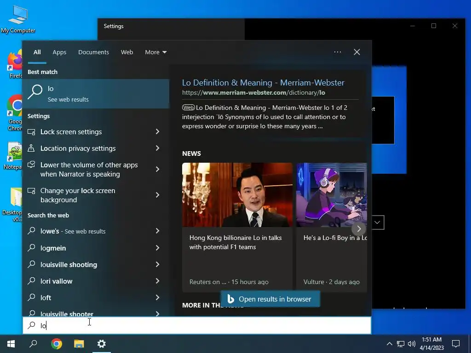Click Open results in browser
The height and width of the screenshot is (353, 471).
[x=270, y=299]
